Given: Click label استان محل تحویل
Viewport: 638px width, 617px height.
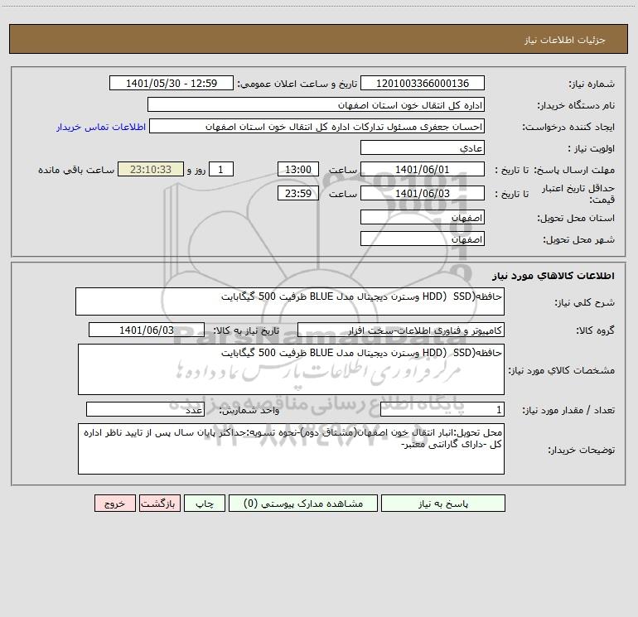Looking at the screenshot, I should coord(576,219).
